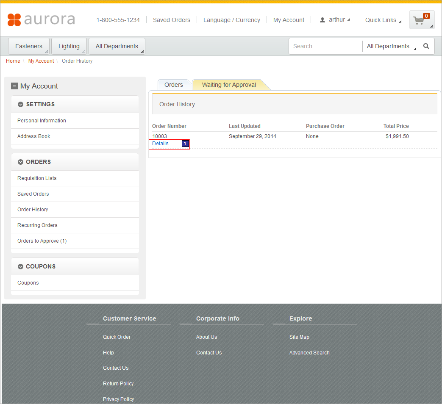
Task: Switch to the Waiting for Approval tab
Action: point(229,85)
